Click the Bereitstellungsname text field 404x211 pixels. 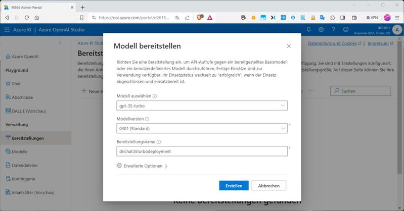click(x=202, y=151)
